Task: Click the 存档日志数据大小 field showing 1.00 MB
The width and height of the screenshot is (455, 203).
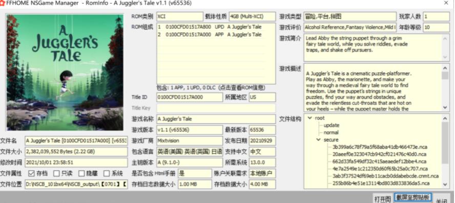Action: [x=195, y=184]
